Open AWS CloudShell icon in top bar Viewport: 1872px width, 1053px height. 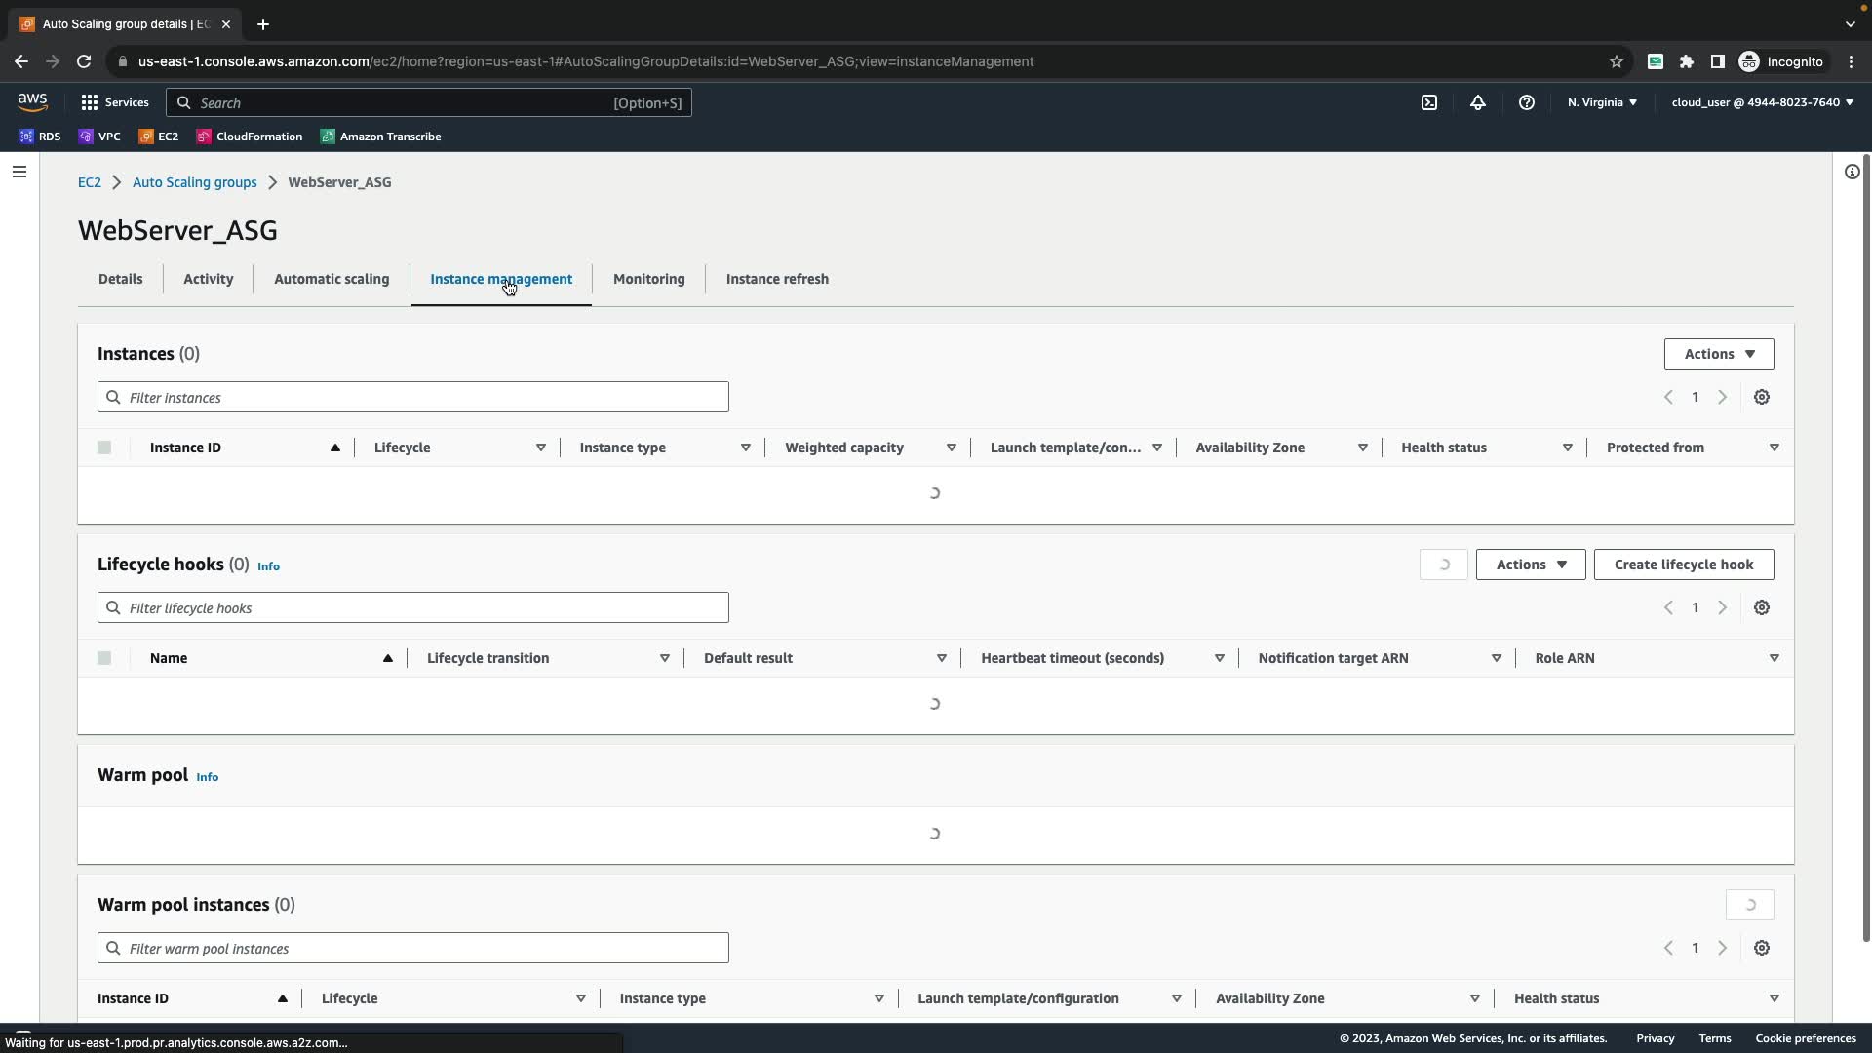(1429, 102)
